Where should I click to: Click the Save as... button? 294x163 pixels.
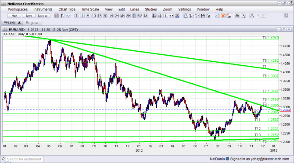(x=43, y=16)
